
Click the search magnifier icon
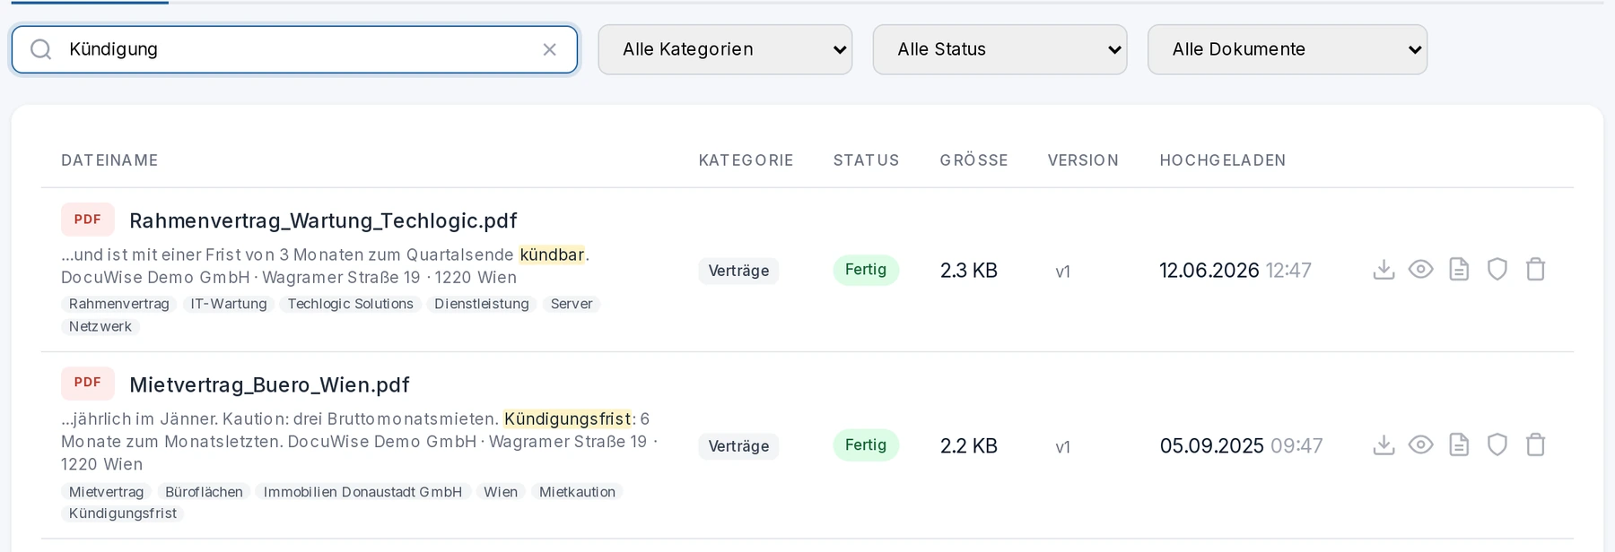(x=40, y=49)
